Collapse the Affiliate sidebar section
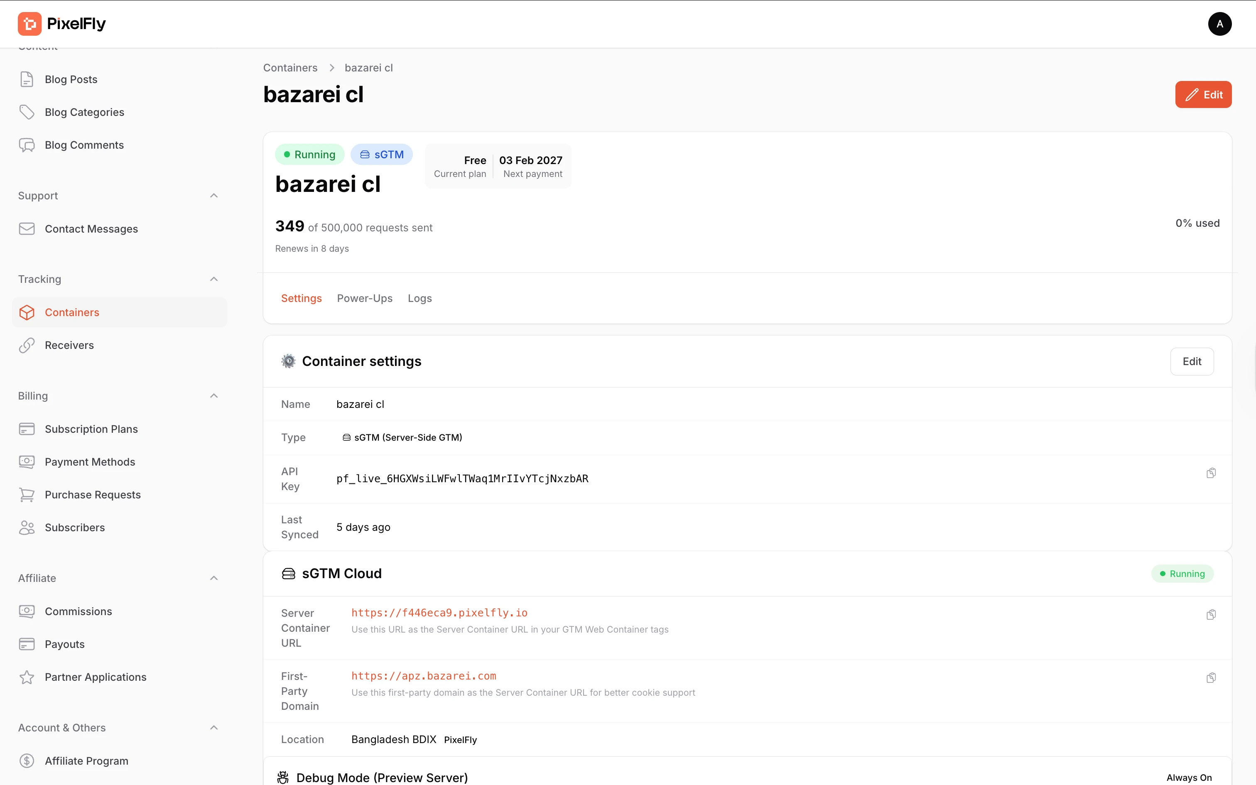1256x785 pixels. pyautogui.click(x=214, y=578)
